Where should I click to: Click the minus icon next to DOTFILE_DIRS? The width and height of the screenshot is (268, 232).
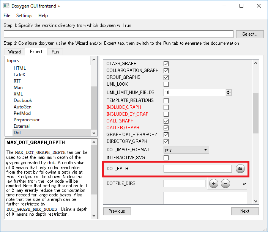[225, 183]
